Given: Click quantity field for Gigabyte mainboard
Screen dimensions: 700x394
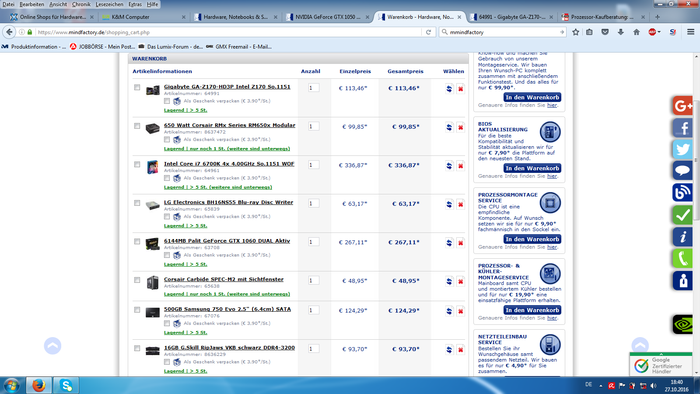Looking at the screenshot, I should coord(314,88).
